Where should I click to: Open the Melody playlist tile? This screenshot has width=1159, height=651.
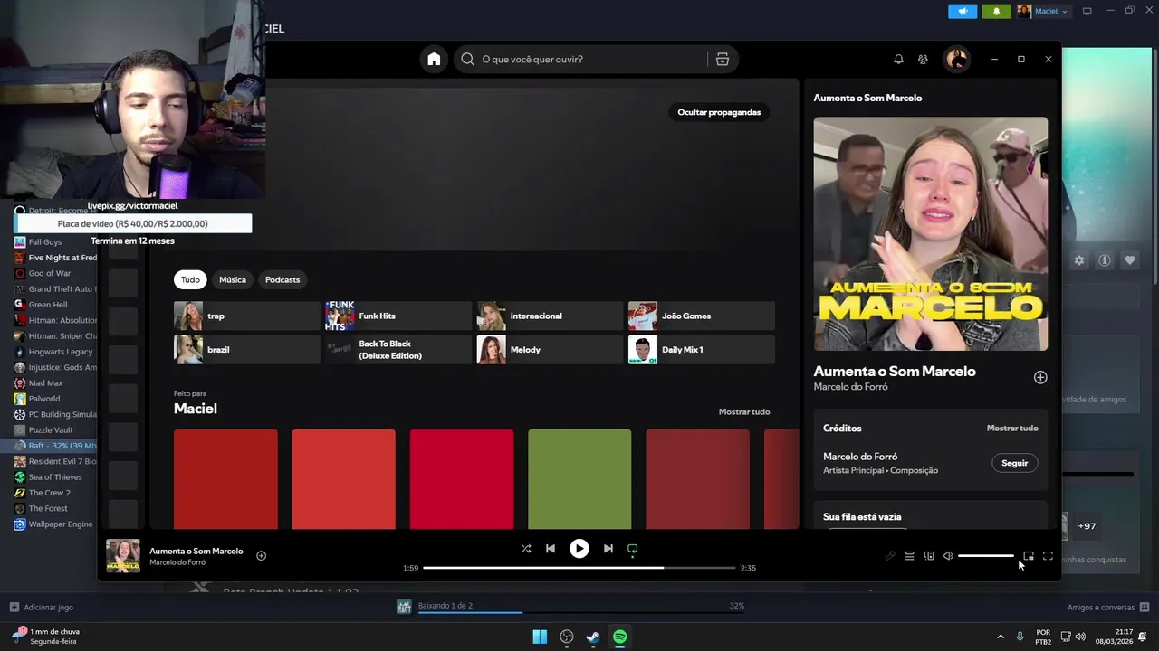click(550, 349)
